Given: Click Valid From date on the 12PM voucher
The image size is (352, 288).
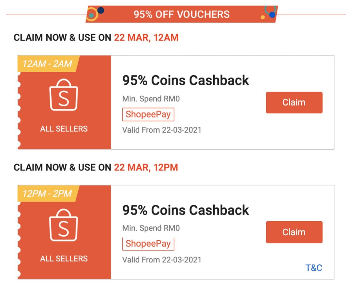Looking at the screenshot, I should click(162, 259).
